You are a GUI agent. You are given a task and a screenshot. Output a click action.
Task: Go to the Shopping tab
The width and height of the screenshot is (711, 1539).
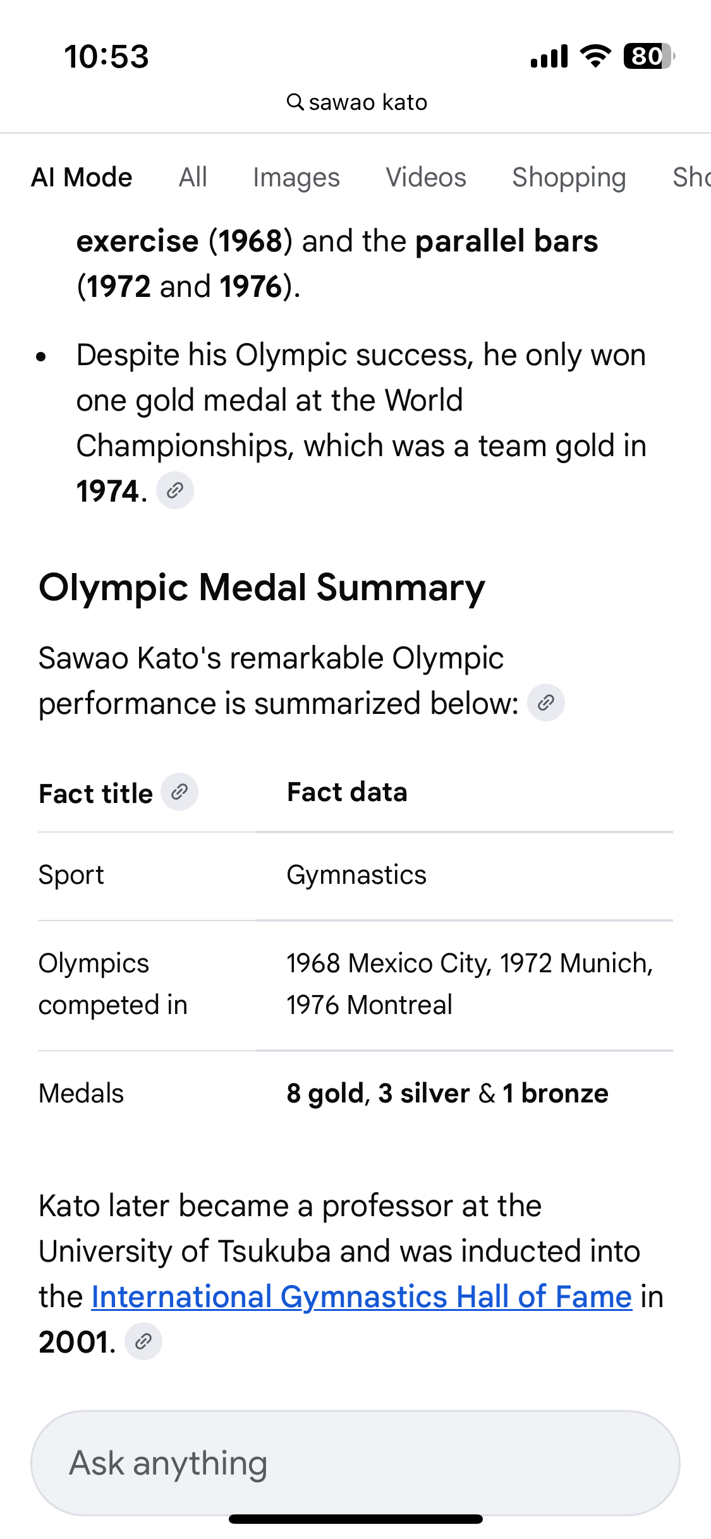(x=569, y=178)
